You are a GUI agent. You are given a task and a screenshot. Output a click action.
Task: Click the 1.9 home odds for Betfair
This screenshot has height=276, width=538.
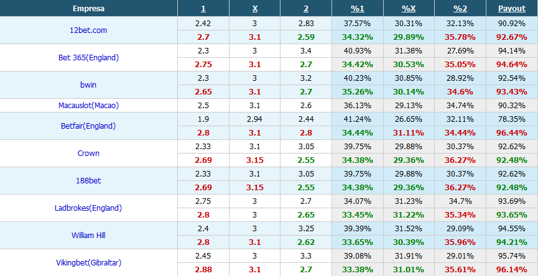tap(203, 119)
